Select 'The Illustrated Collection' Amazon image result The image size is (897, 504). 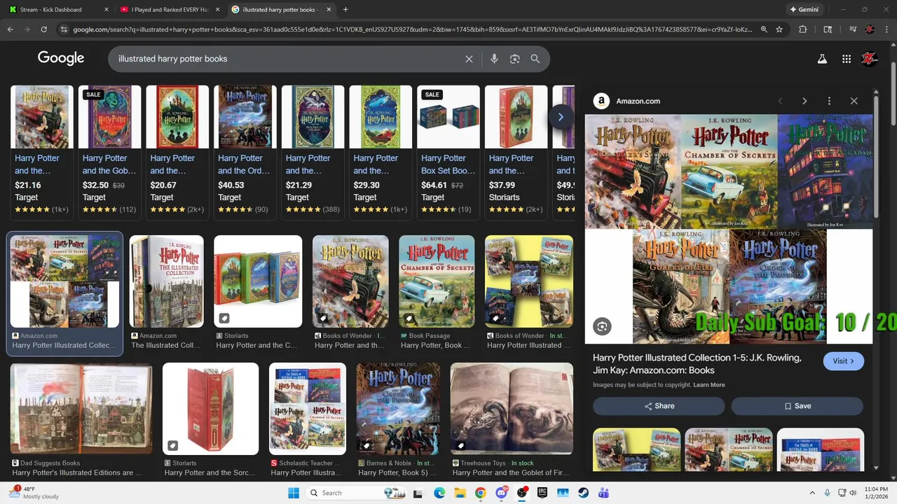166,293
